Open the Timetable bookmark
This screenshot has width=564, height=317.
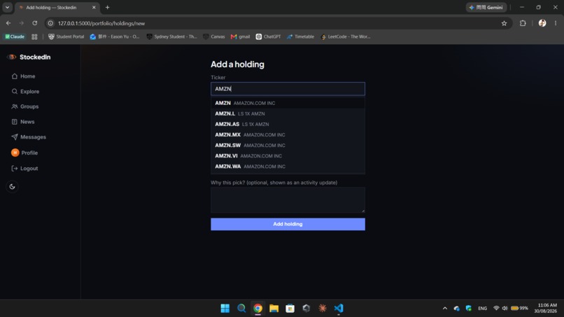(300, 36)
